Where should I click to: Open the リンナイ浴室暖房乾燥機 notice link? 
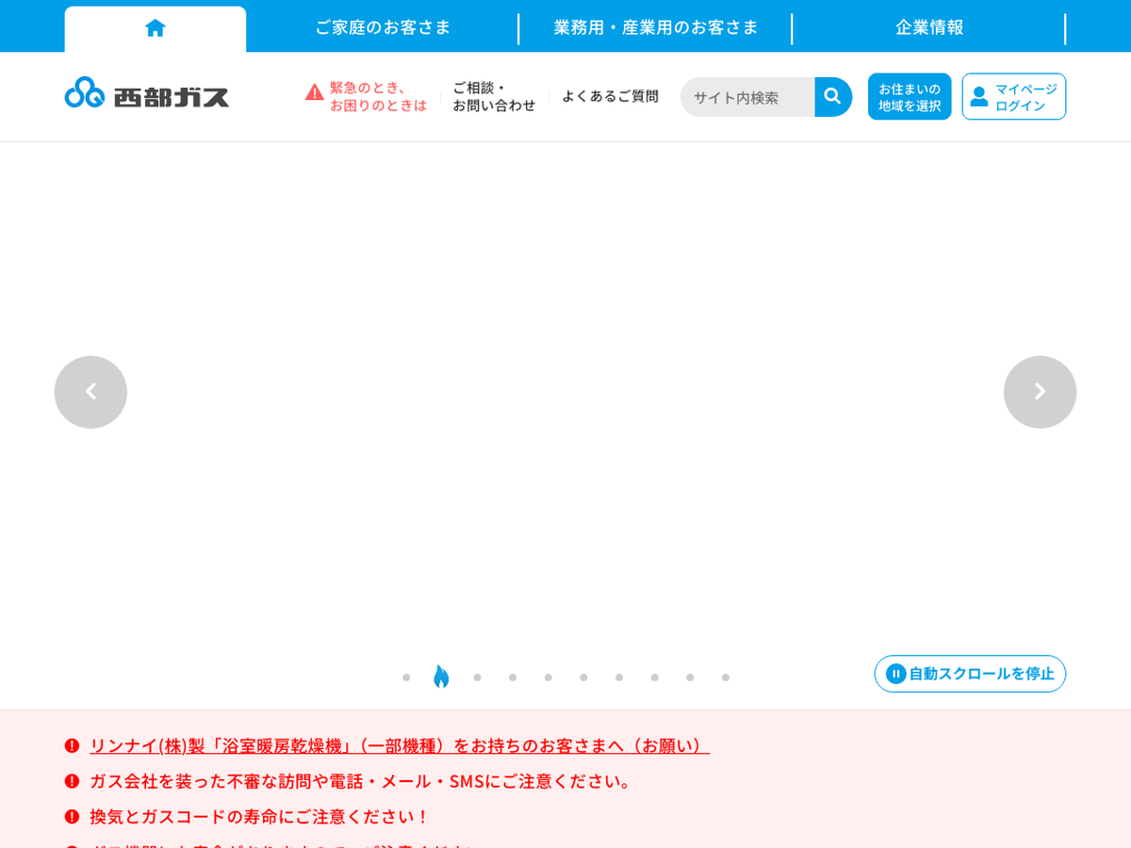(x=399, y=745)
